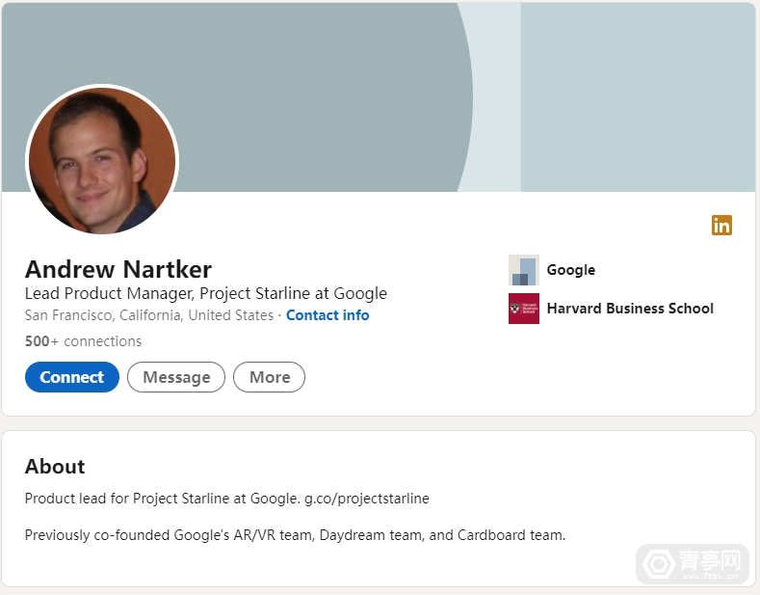View the 500+ connections count
Screen dimensions: 760x595
84,341
